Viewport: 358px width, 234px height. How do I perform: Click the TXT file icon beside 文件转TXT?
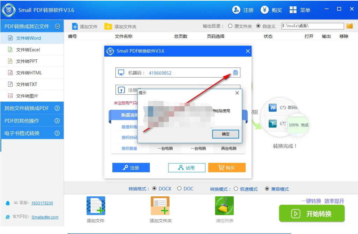click(10, 84)
